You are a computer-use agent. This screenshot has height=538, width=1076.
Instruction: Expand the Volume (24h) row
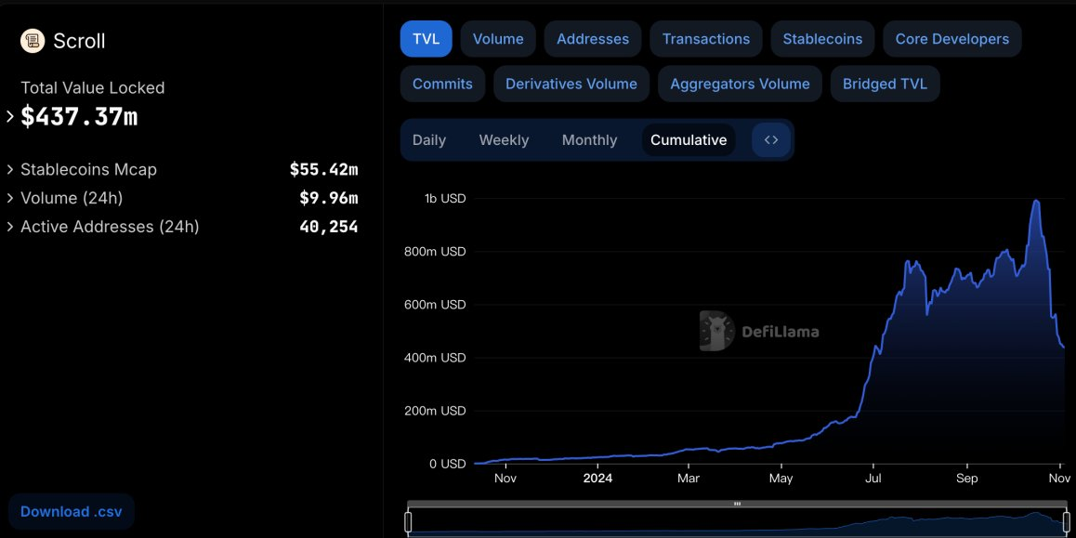tap(10, 199)
